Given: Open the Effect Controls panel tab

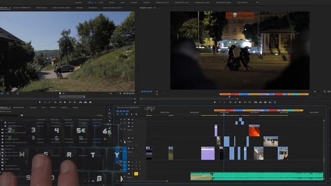Looking at the screenshot, I should coord(41,8).
